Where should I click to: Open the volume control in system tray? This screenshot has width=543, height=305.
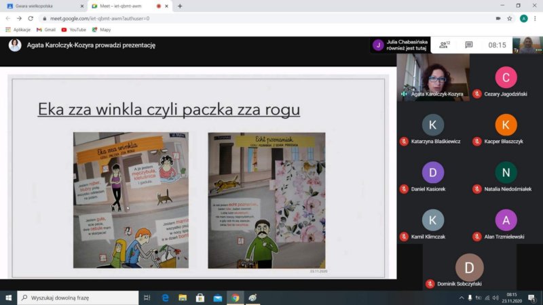click(x=495, y=298)
